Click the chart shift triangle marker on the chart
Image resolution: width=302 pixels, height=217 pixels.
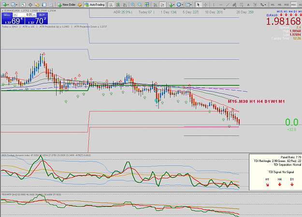(224, 10)
